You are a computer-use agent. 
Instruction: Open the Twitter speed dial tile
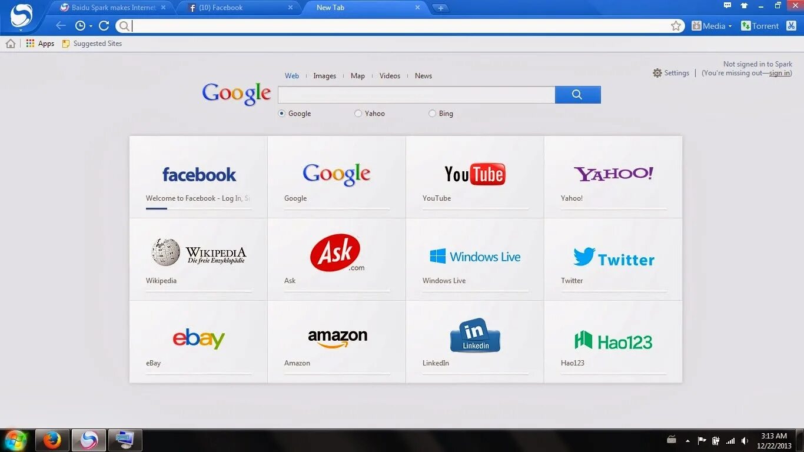point(613,260)
